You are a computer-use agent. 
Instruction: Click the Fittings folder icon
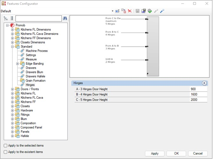(x=17, y=115)
